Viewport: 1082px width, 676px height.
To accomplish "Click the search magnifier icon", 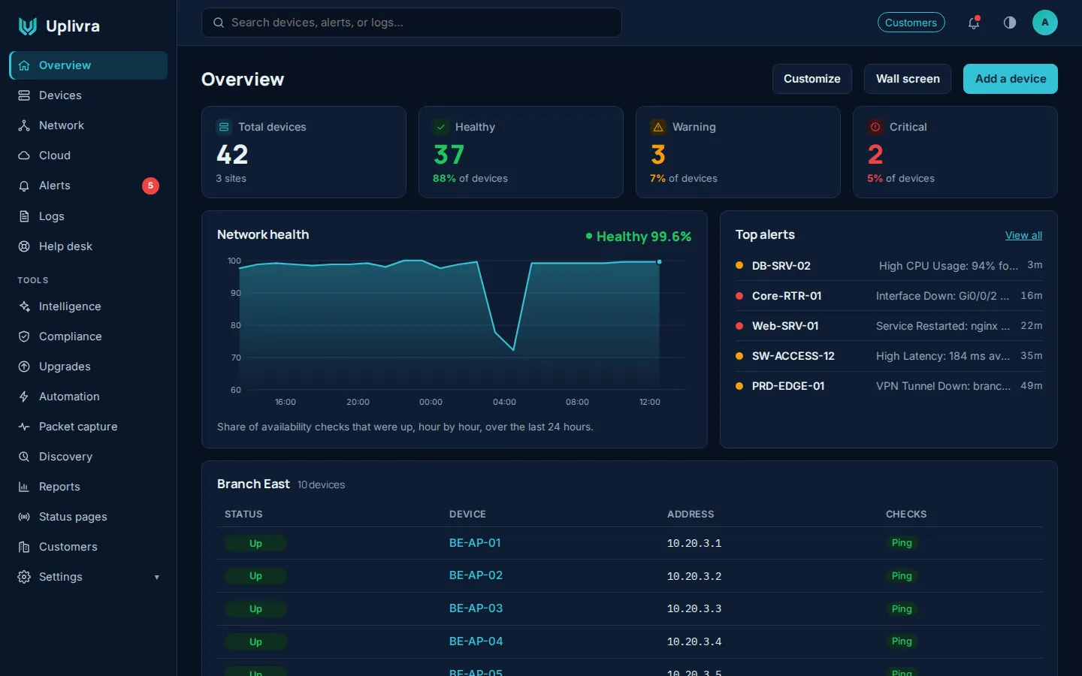I will point(219,23).
